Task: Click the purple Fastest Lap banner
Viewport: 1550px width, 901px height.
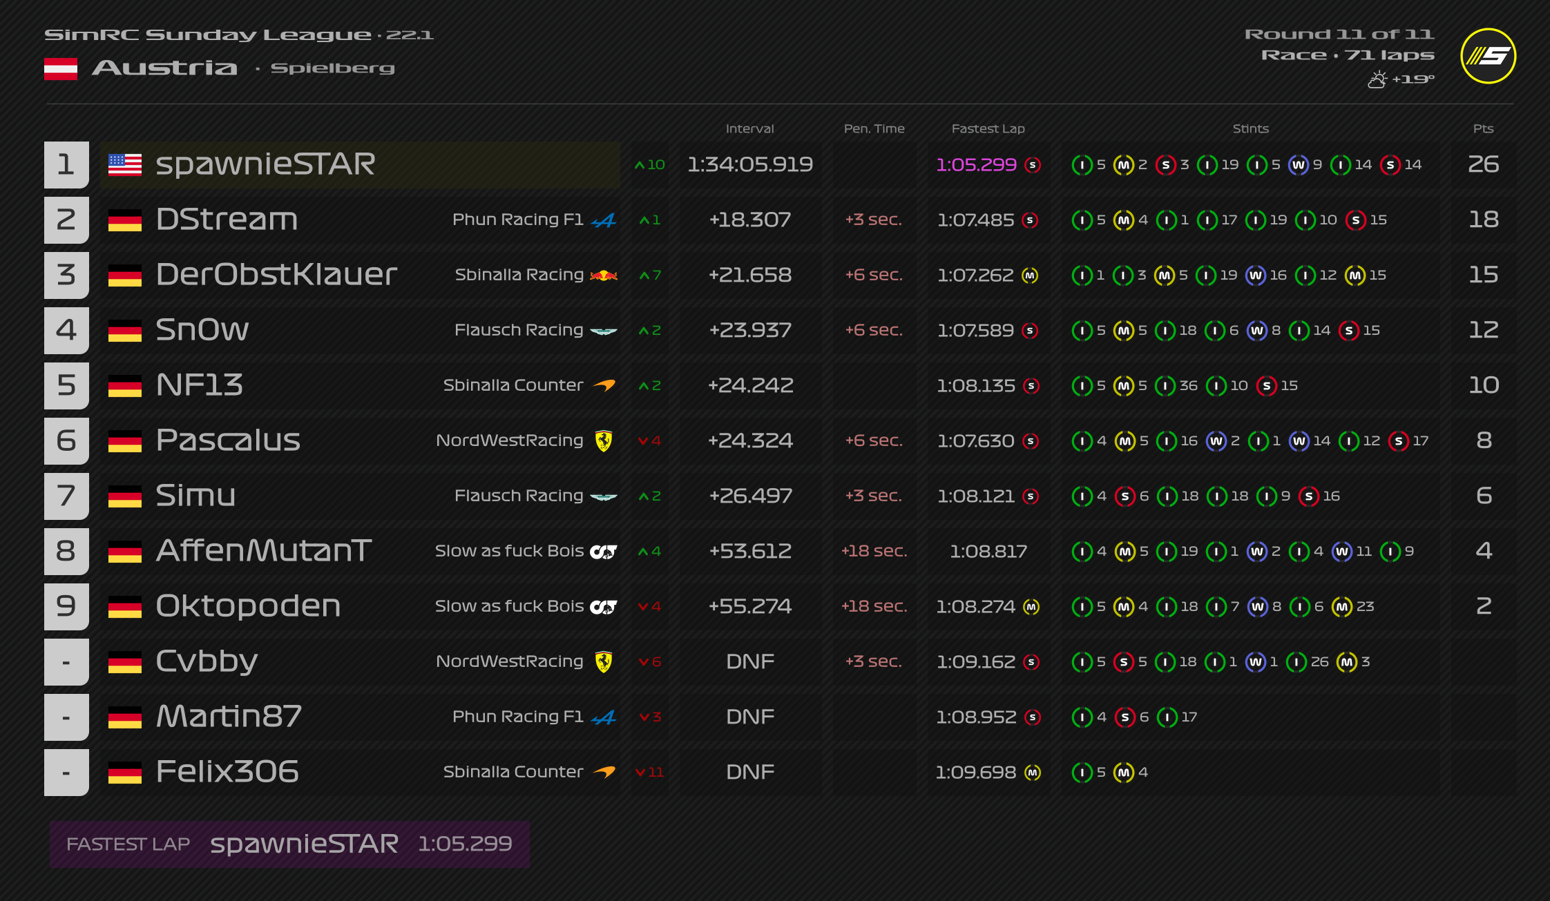Action: tap(289, 844)
